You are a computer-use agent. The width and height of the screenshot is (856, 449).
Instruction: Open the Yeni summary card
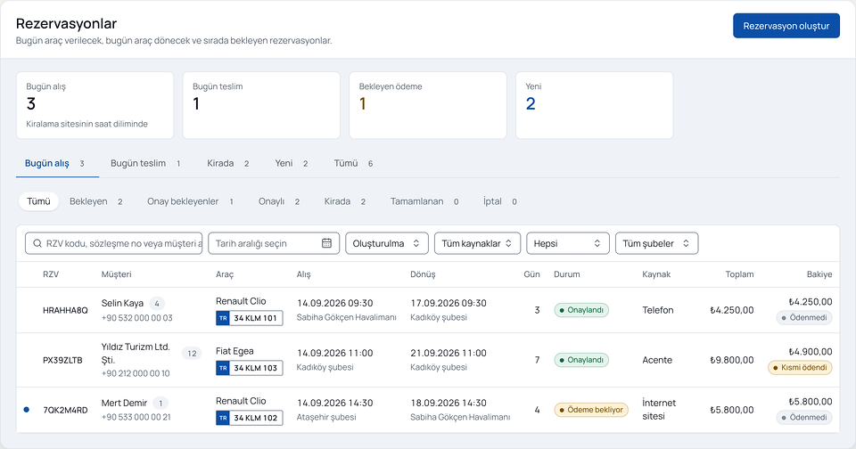point(595,105)
